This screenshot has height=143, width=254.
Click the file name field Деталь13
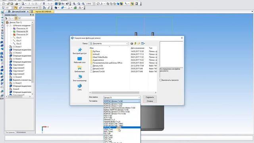pyautogui.click(x=121, y=98)
